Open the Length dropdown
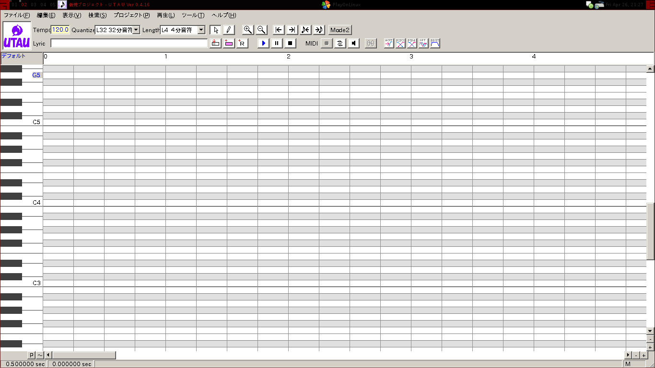This screenshot has height=368, width=655. (201, 30)
